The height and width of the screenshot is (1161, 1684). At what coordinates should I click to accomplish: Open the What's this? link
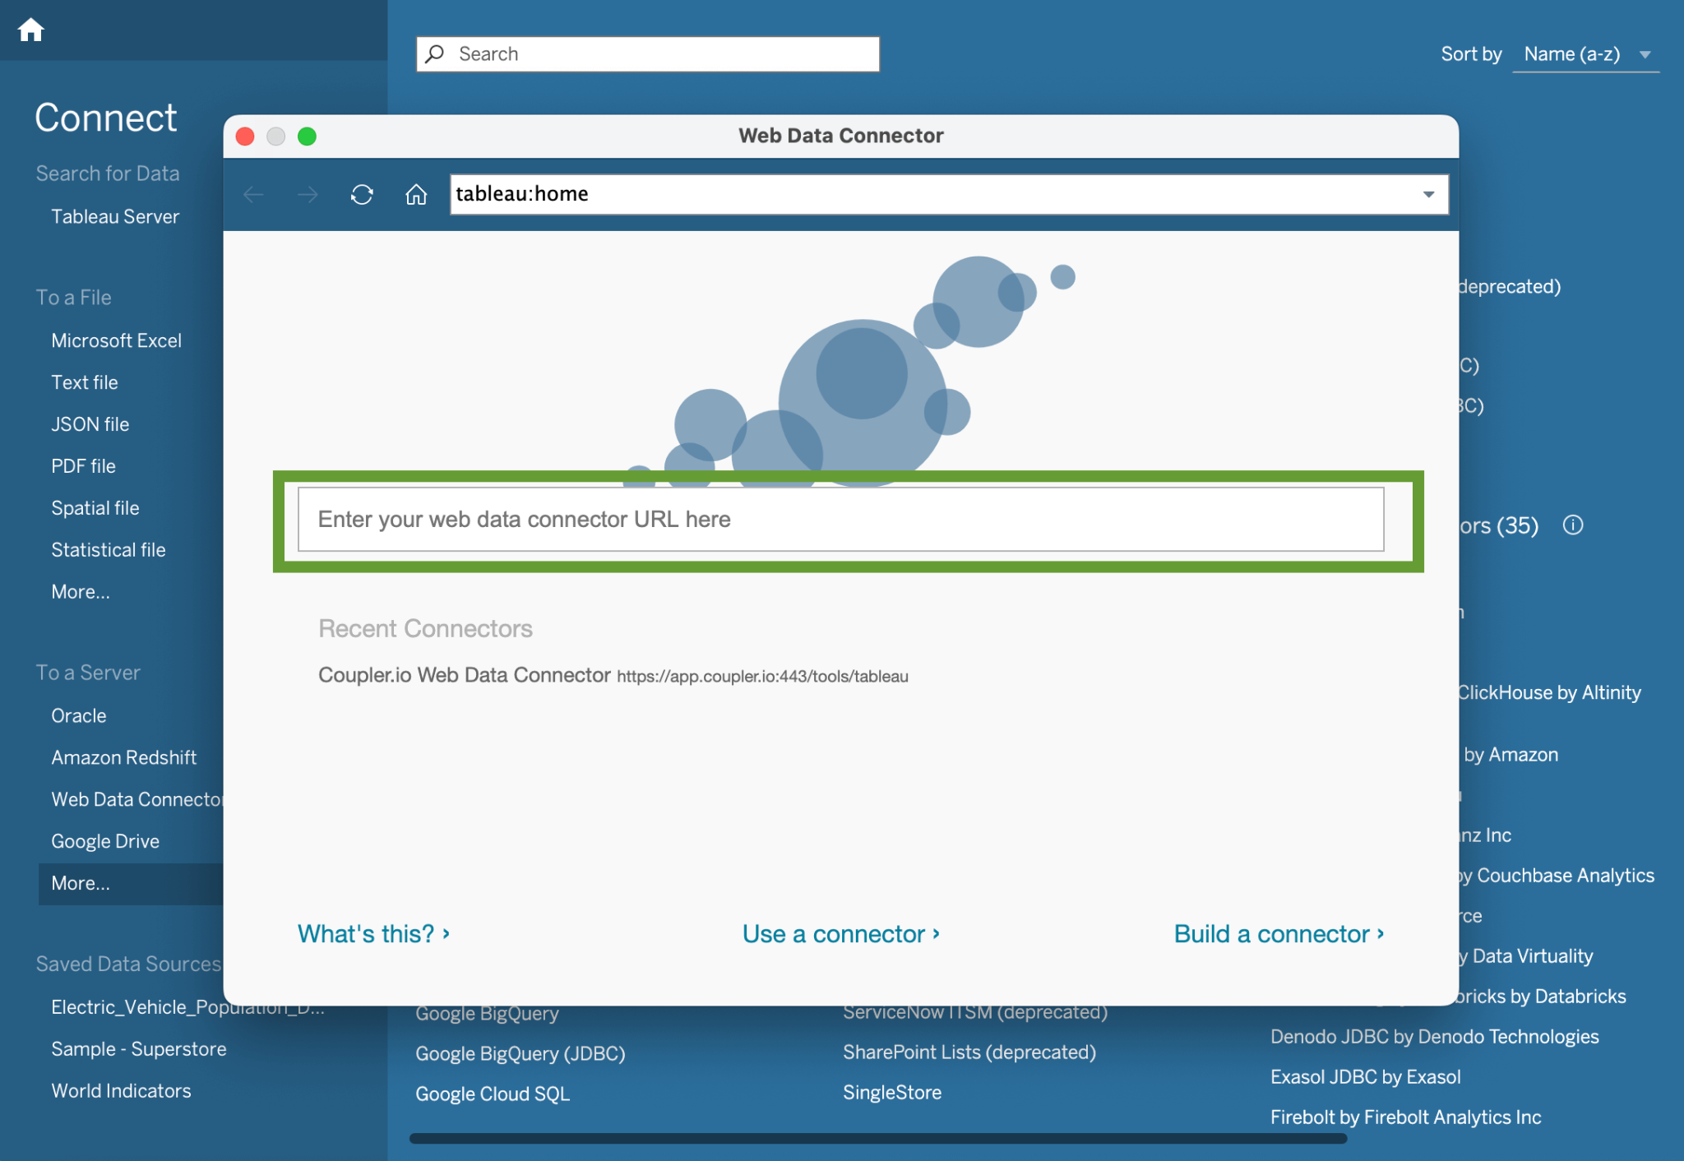(x=373, y=934)
